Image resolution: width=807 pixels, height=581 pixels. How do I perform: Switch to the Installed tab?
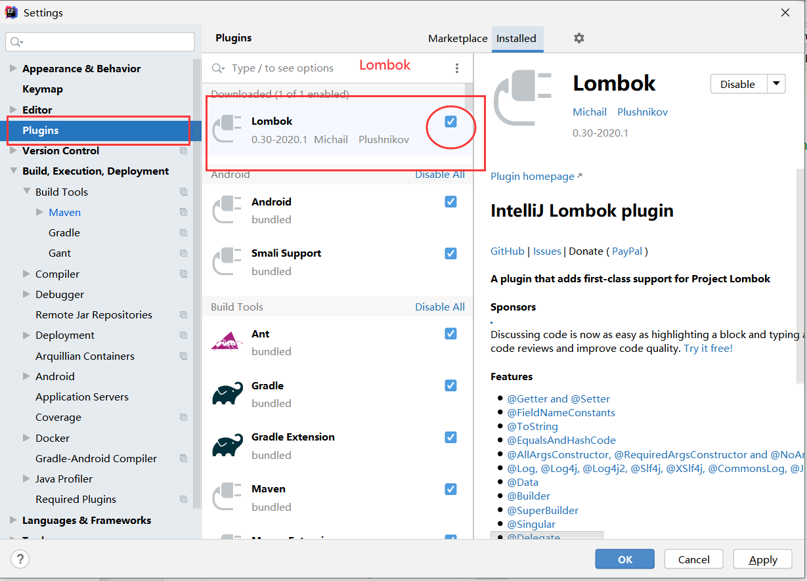516,38
